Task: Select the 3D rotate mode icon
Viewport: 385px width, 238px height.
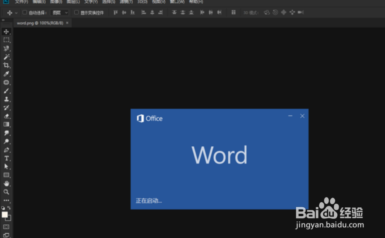Action: [267, 12]
